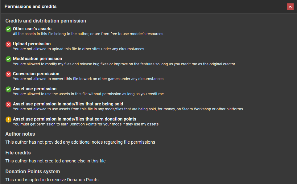Select the Asset use permission heading
This screenshot has width=297, height=184.
click(x=35, y=89)
